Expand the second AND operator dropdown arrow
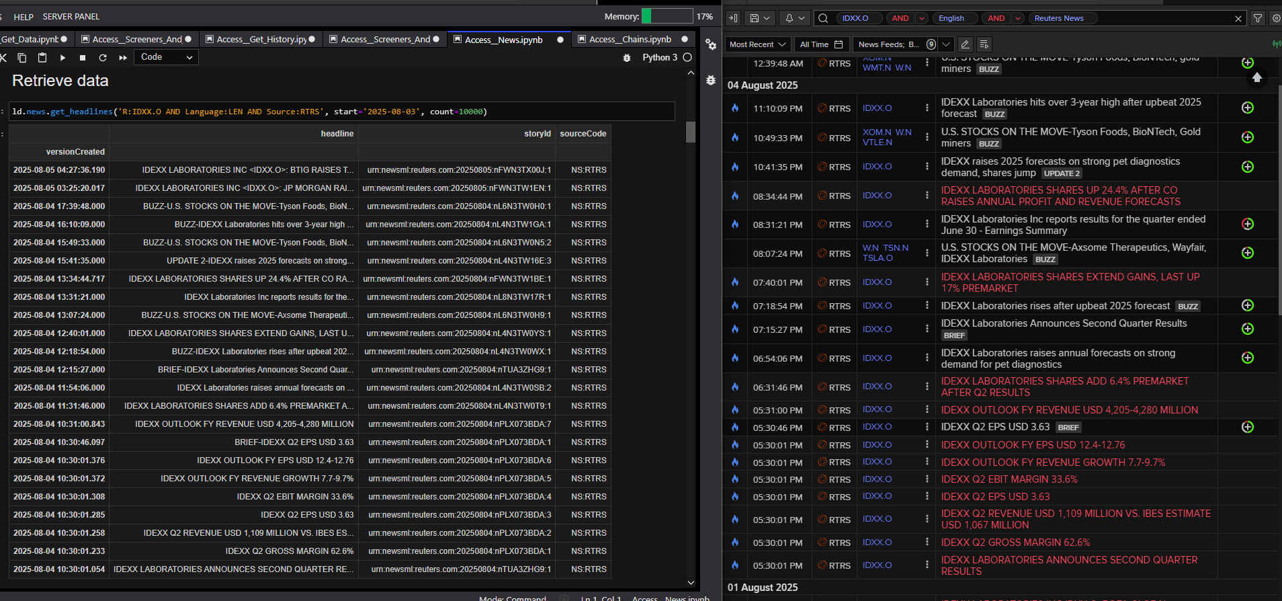The width and height of the screenshot is (1282, 601). 1018,18
